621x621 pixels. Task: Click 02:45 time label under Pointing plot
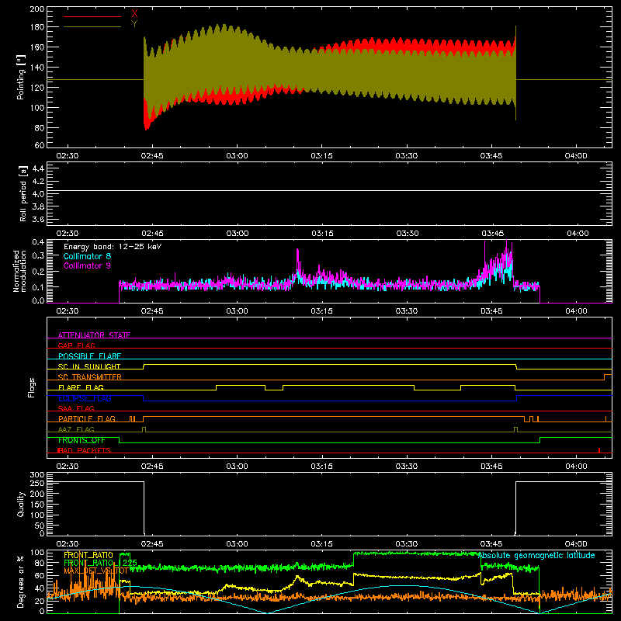click(152, 156)
